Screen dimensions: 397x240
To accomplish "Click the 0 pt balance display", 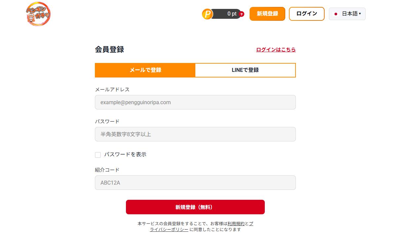I will click(x=229, y=14).
